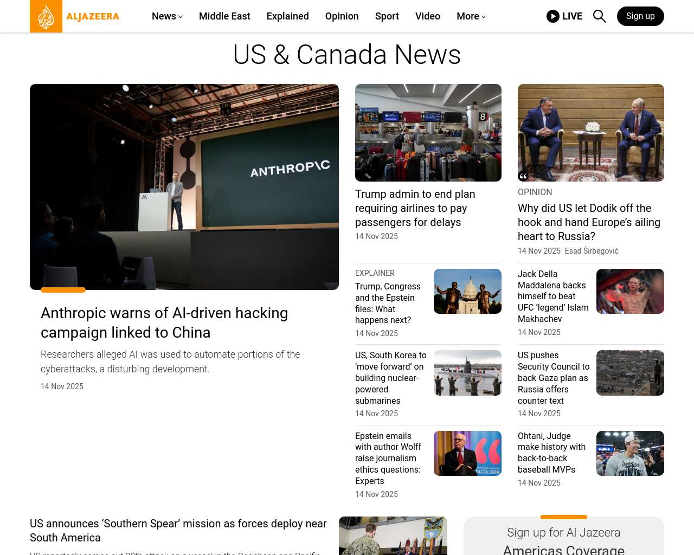Click the UFC fighter thumbnail image

pos(630,292)
